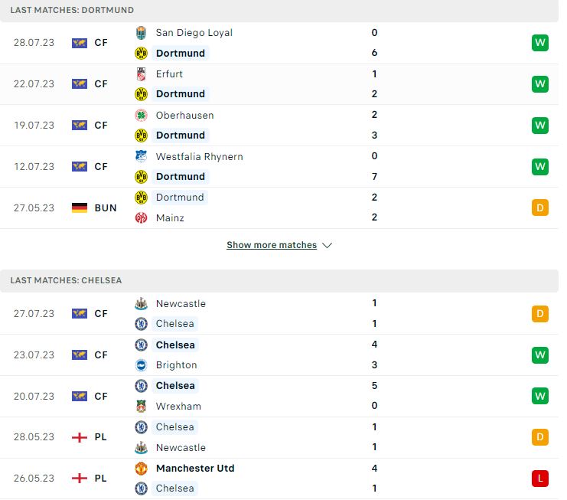567x500 pixels.
Task: Click the Brighton team crest
Action: click(141, 365)
